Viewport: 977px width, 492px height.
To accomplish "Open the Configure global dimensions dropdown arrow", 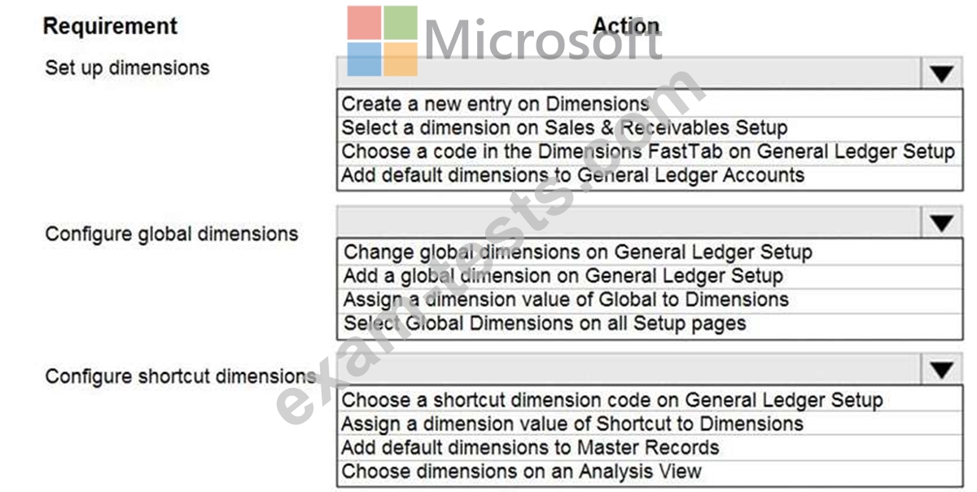I will click(941, 222).
